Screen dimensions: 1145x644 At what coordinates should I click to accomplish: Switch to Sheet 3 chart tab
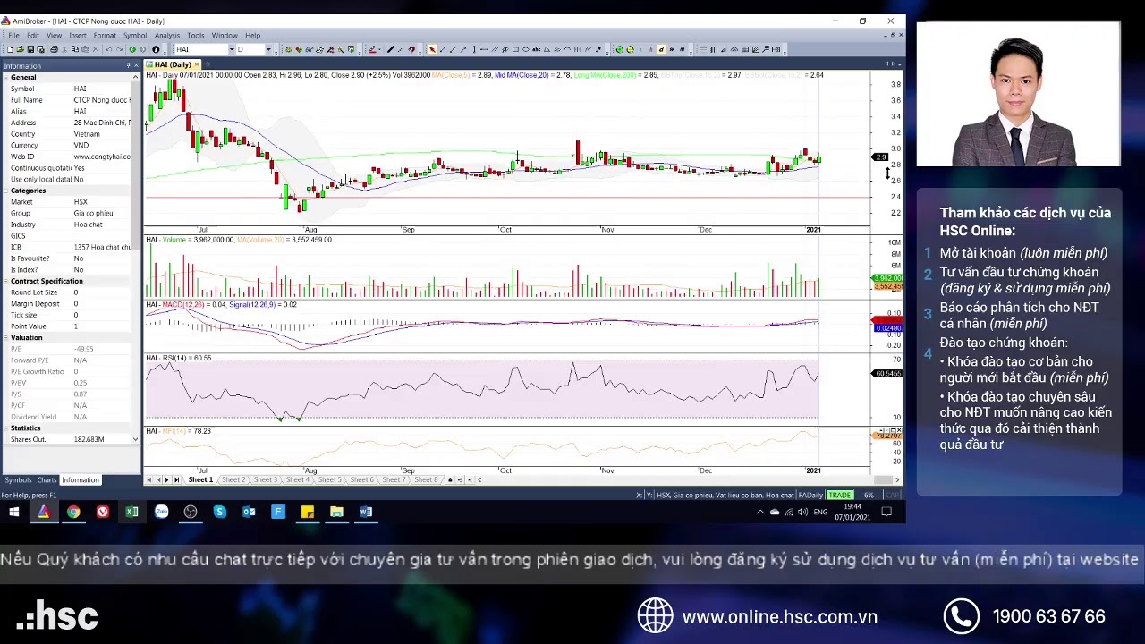tap(265, 480)
